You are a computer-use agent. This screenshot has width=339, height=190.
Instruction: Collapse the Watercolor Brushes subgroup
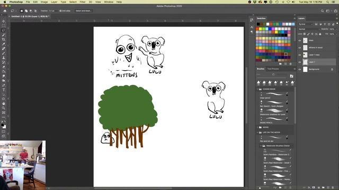pos(261,146)
